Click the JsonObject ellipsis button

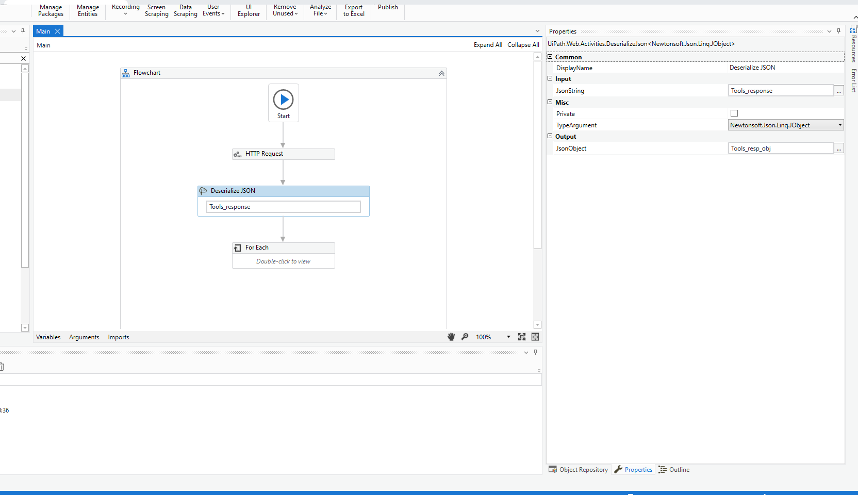point(839,148)
